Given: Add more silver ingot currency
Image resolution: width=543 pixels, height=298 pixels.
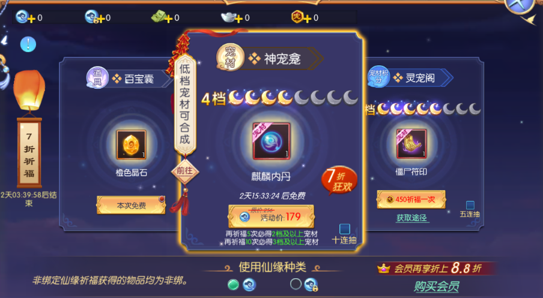Looking at the screenshot, I should pos(238,19).
